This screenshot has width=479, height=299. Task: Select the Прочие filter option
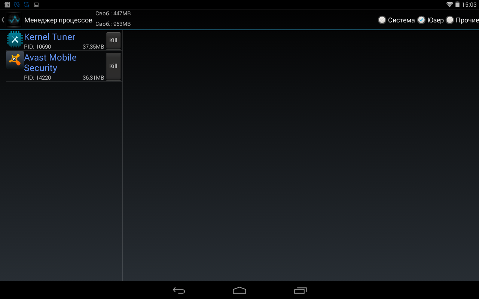click(462, 20)
